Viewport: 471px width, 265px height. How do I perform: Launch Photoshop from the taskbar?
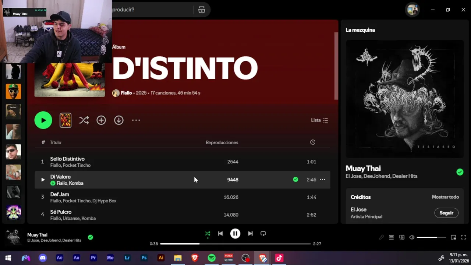144,258
